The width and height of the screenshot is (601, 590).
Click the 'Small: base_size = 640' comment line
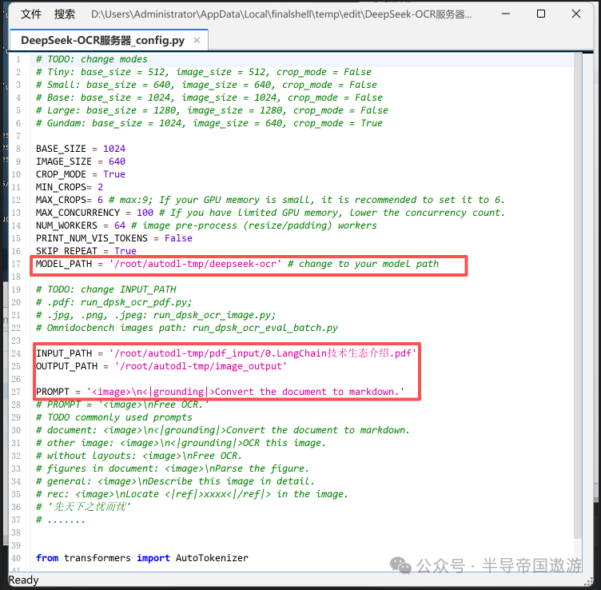[206, 85]
